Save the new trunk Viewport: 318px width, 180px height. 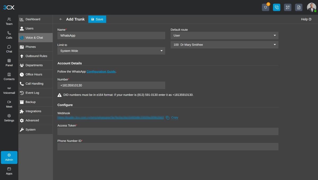point(97,19)
